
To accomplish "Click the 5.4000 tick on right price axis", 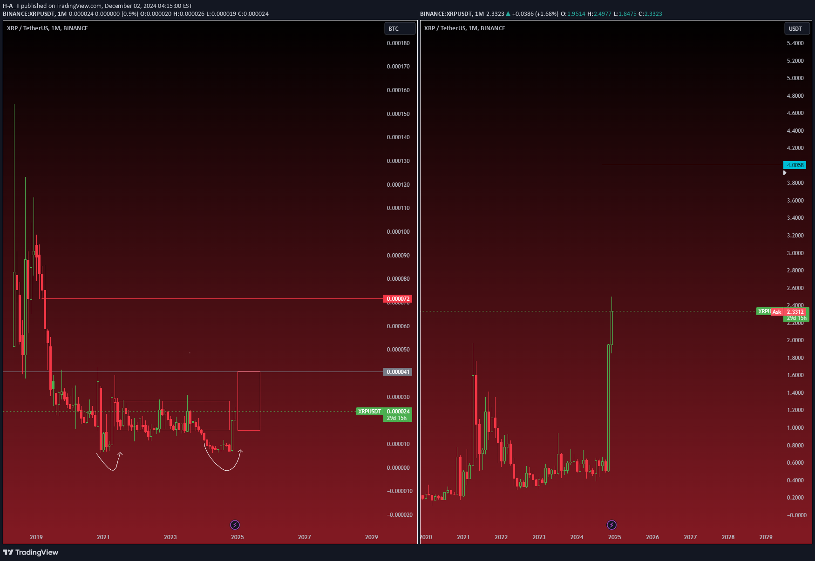I will tap(795, 43).
